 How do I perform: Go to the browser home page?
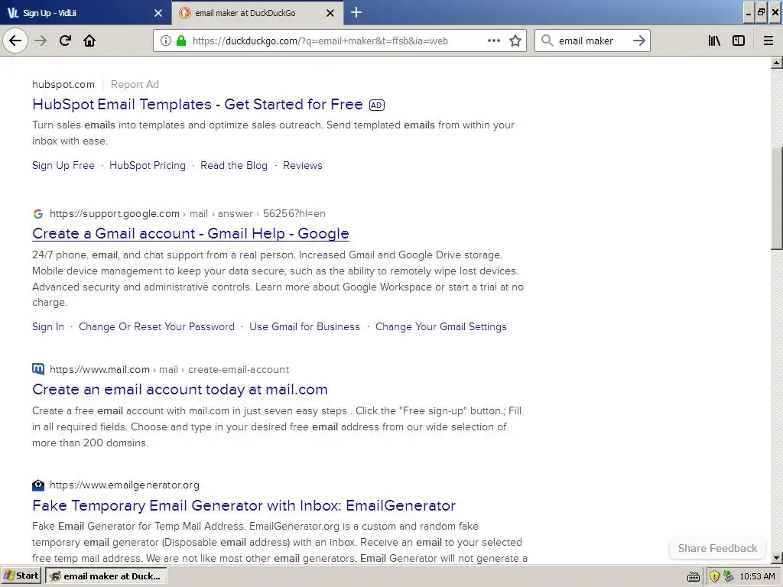(89, 41)
